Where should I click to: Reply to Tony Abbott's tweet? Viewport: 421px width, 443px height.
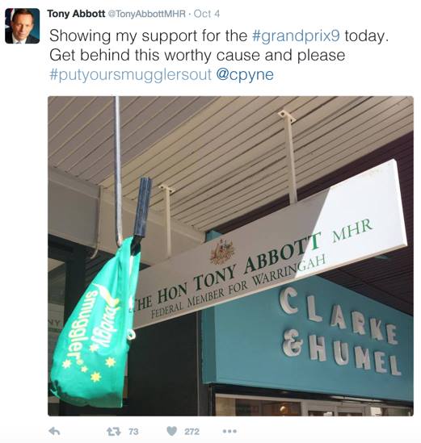tap(54, 431)
